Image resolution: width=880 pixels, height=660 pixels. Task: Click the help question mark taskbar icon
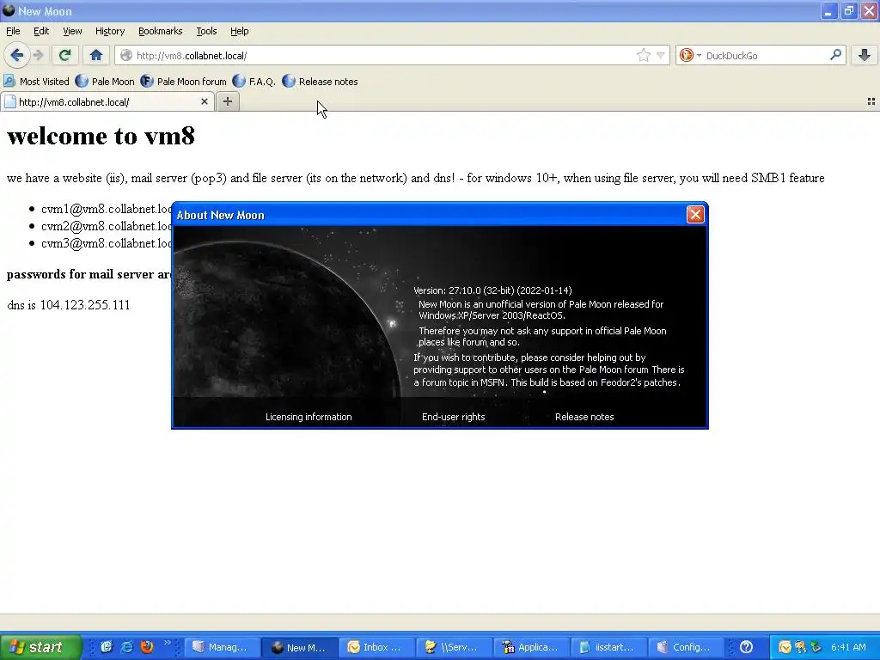click(x=746, y=647)
